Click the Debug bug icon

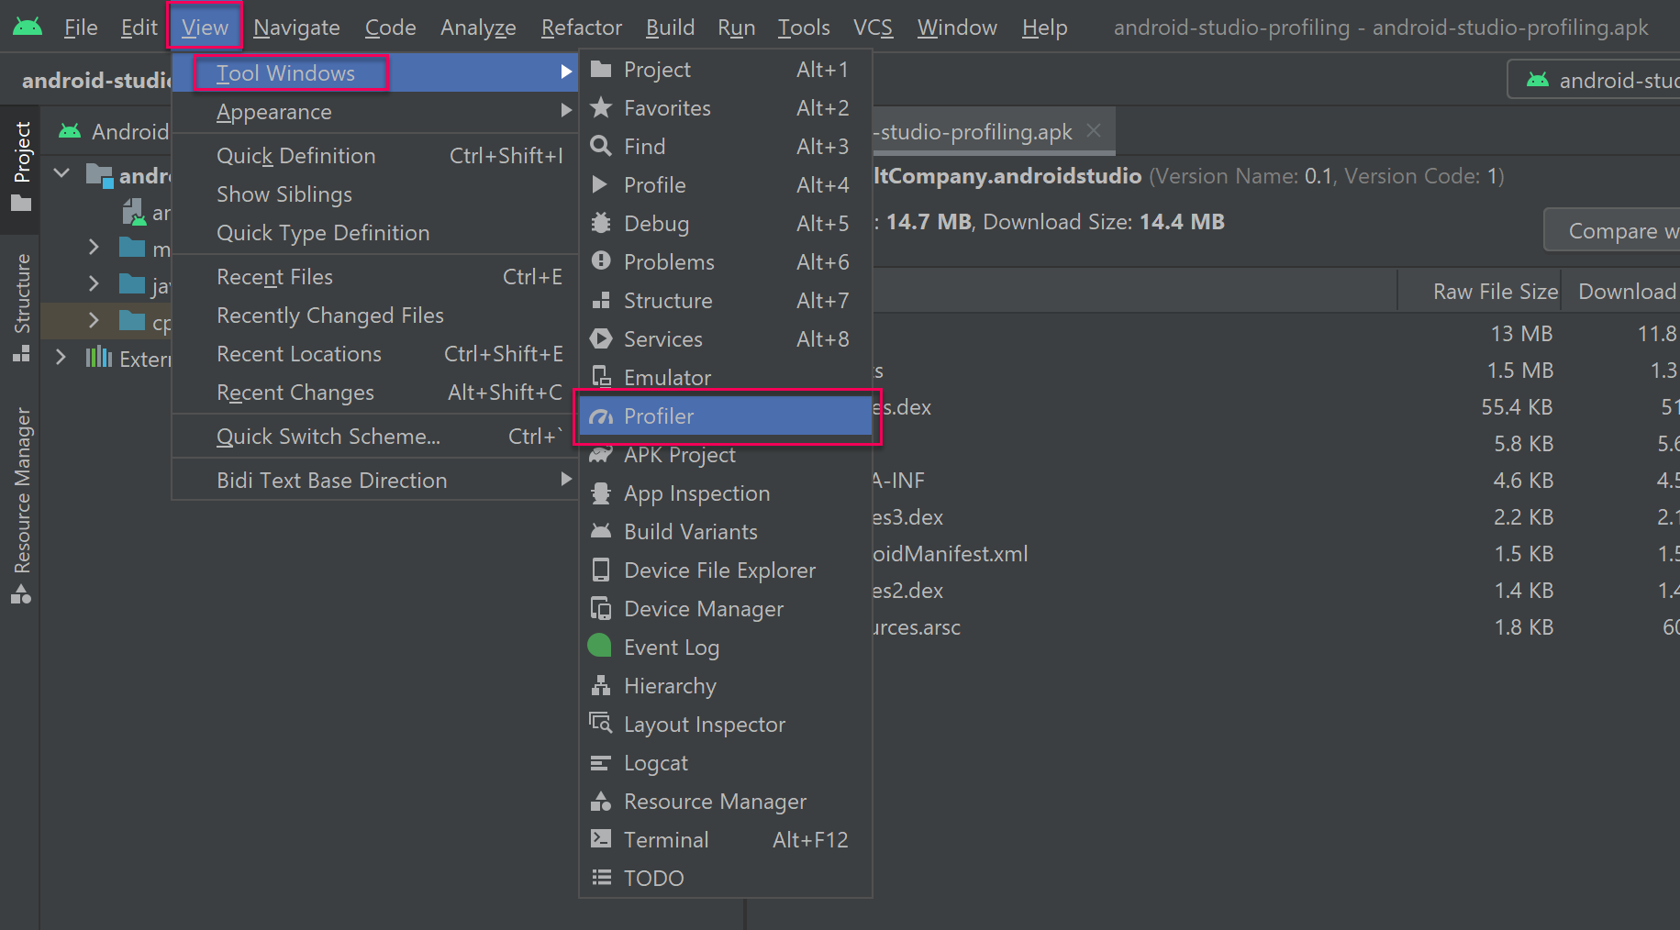(x=601, y=224)
